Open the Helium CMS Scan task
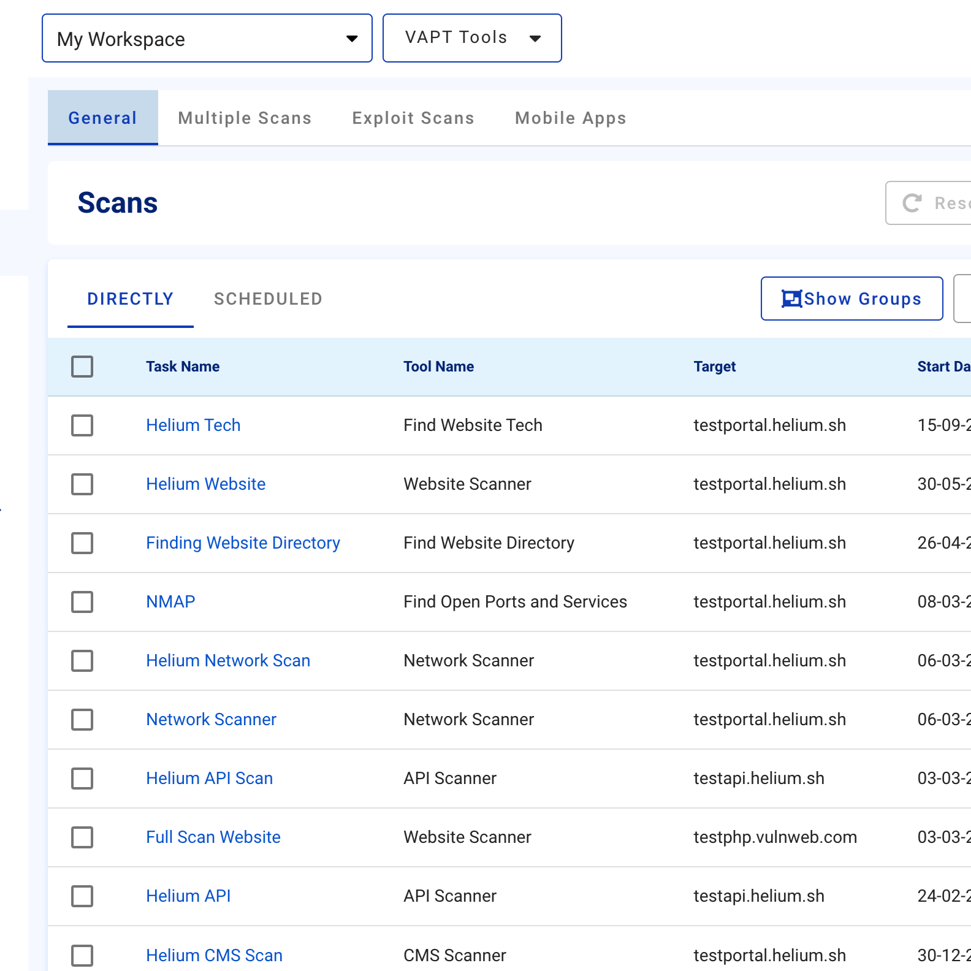Screen dimensions: 971x971 pos(214,955)
